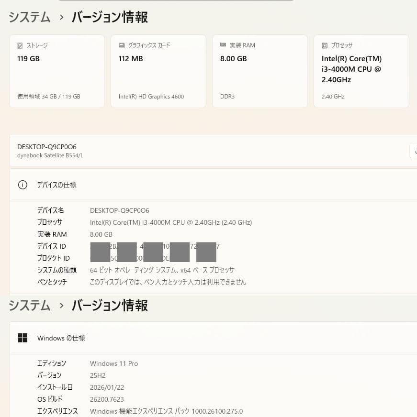
Task: Collapse the デバイスの仕様 section header
Action: [213, 185]
